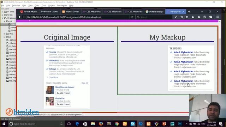Click the round addon icon beside home
Viewport: 226px width, 127px height.
pyautogui.click(x=205, y=17)
